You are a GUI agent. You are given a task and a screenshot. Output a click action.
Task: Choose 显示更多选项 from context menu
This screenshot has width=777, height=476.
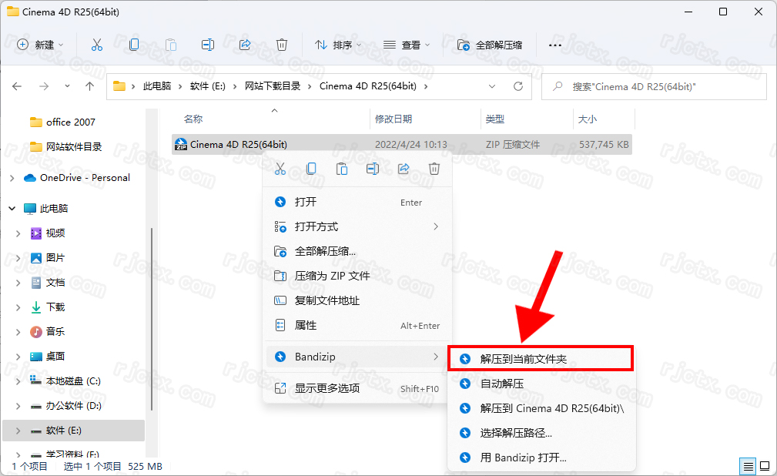(x=327, y=388)
